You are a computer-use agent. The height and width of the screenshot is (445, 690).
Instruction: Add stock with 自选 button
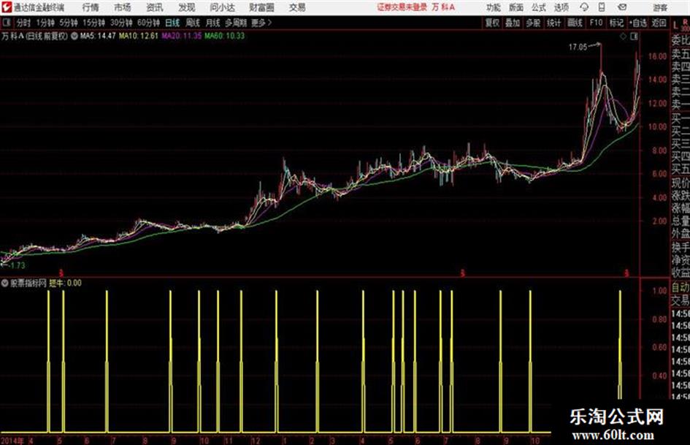pos(638,23)
